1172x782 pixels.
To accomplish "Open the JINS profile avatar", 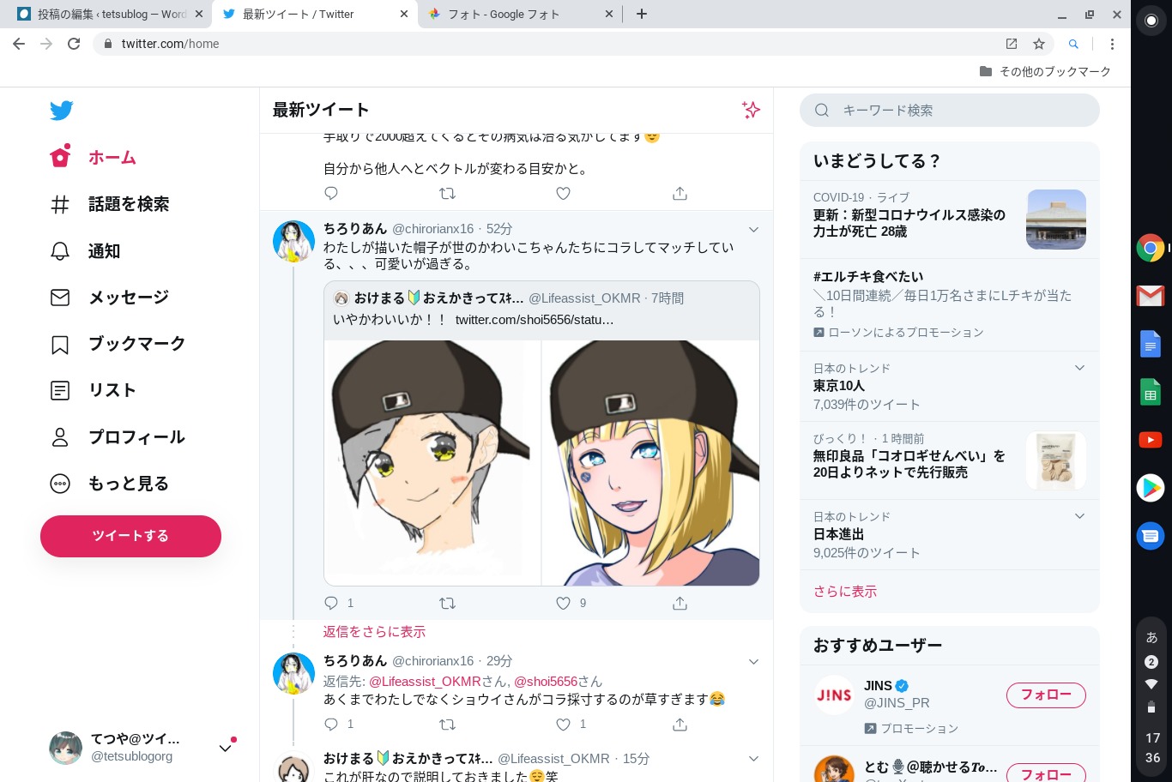I will pyautogui.click(x=834, y=695).
